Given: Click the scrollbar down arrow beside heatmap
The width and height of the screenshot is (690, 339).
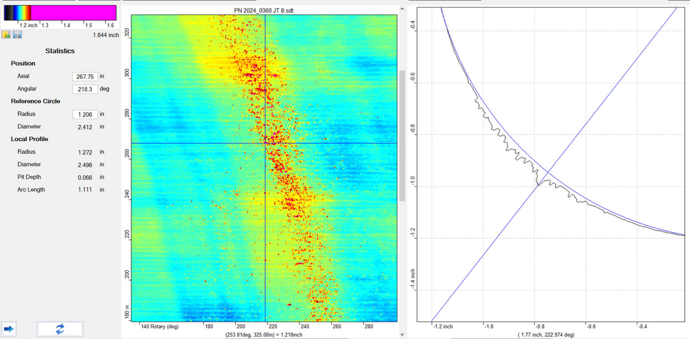Looking at the screenshot, I should click(402, 335).
